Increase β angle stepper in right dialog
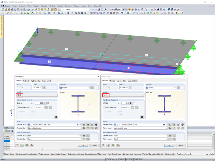The width and height of the screenshot is (215, 161). pyautogui.click(x=130, y=103)
